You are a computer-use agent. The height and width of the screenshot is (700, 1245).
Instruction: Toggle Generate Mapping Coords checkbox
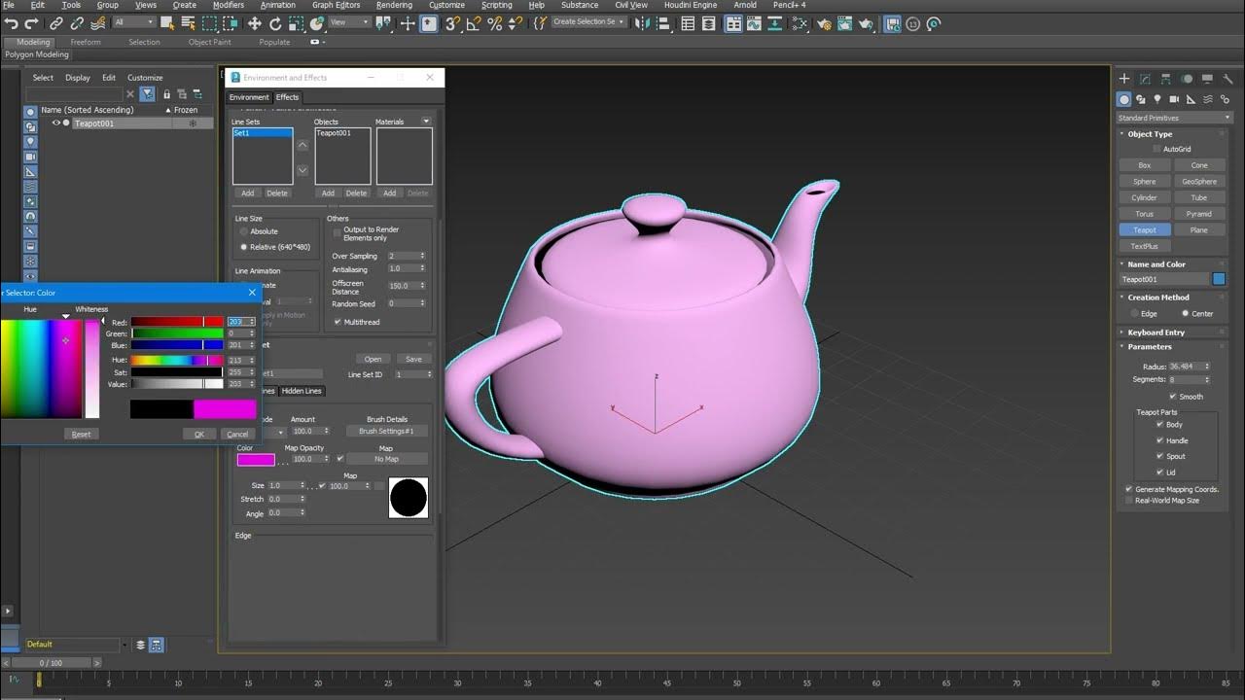pyautogui.click(x=1128, y=489)
